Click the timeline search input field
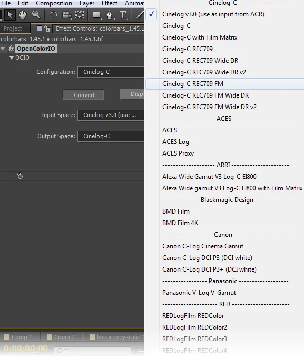Screen dimensions: 304x357 [92, 351]
